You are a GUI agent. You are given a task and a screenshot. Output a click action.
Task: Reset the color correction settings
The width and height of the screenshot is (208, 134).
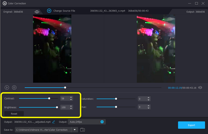(14, 114)
